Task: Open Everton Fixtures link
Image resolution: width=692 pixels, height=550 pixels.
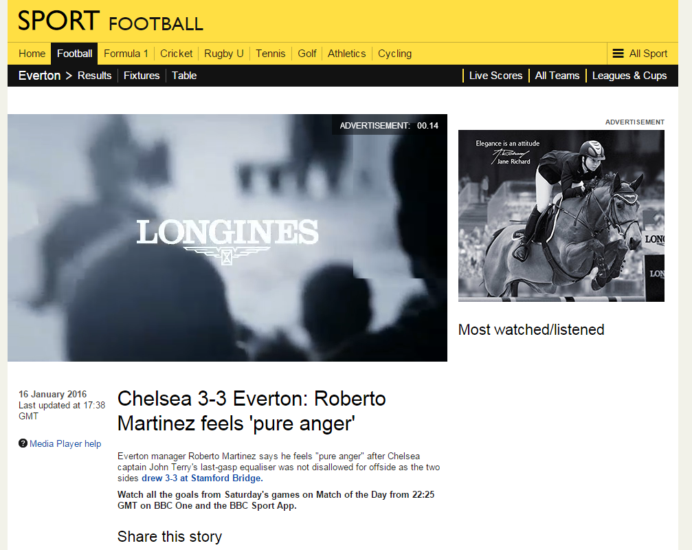Action: click(x=142, y=76)
